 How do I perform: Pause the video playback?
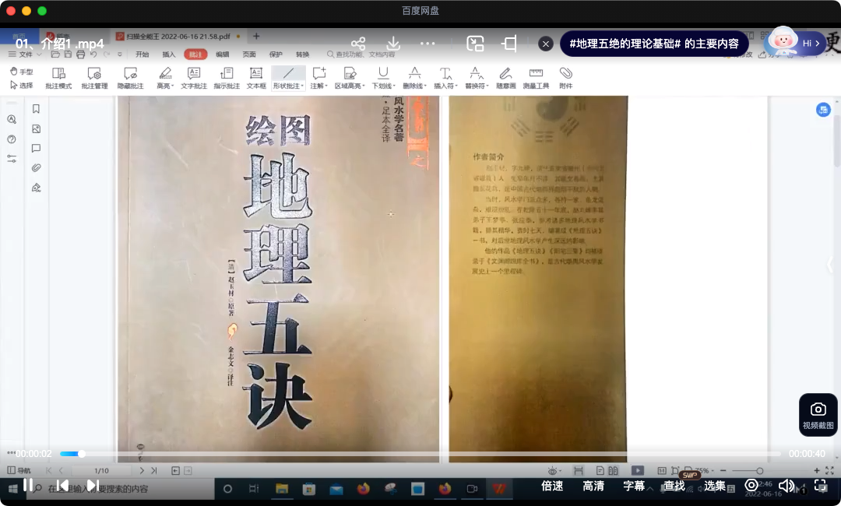(28, 485)
